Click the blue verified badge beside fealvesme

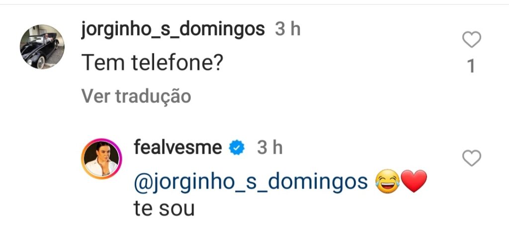pos(236,148)
